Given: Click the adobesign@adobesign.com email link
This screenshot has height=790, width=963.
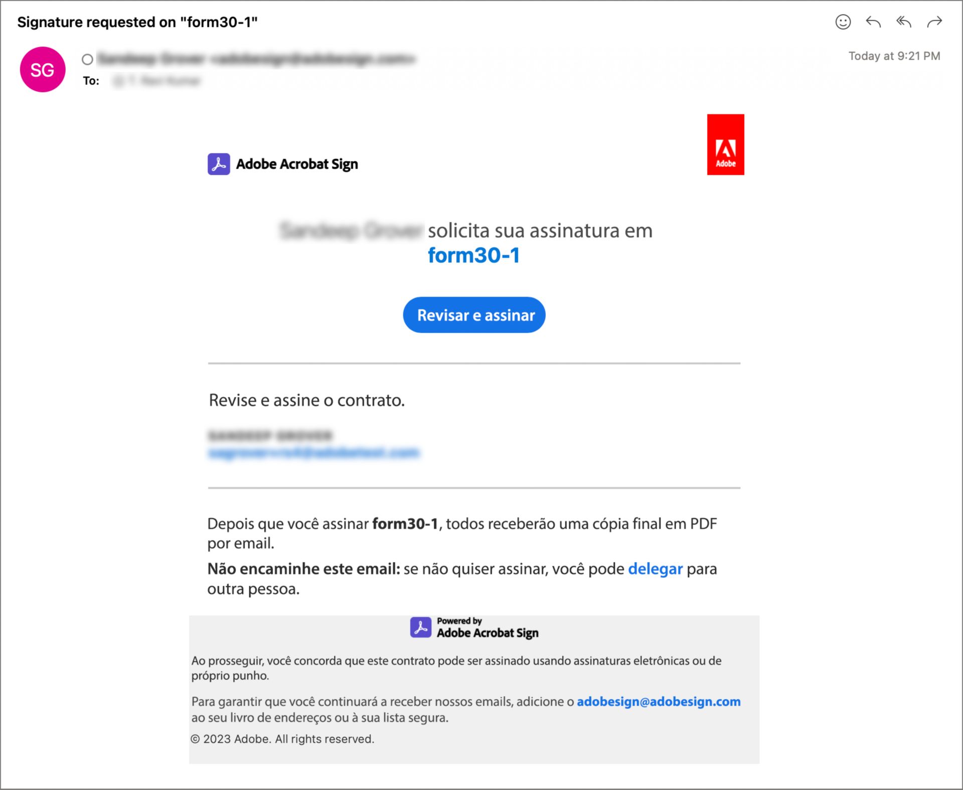Looking at the screenshot, I should 659,701.
